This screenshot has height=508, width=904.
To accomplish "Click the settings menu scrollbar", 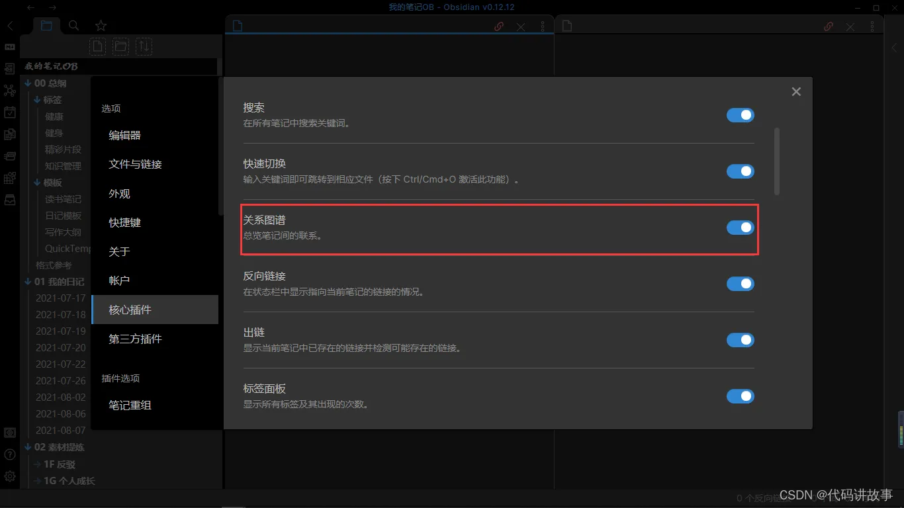I will [x=220, y=146].
